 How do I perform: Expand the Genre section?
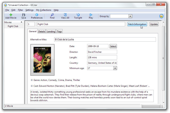pos(32,80)
